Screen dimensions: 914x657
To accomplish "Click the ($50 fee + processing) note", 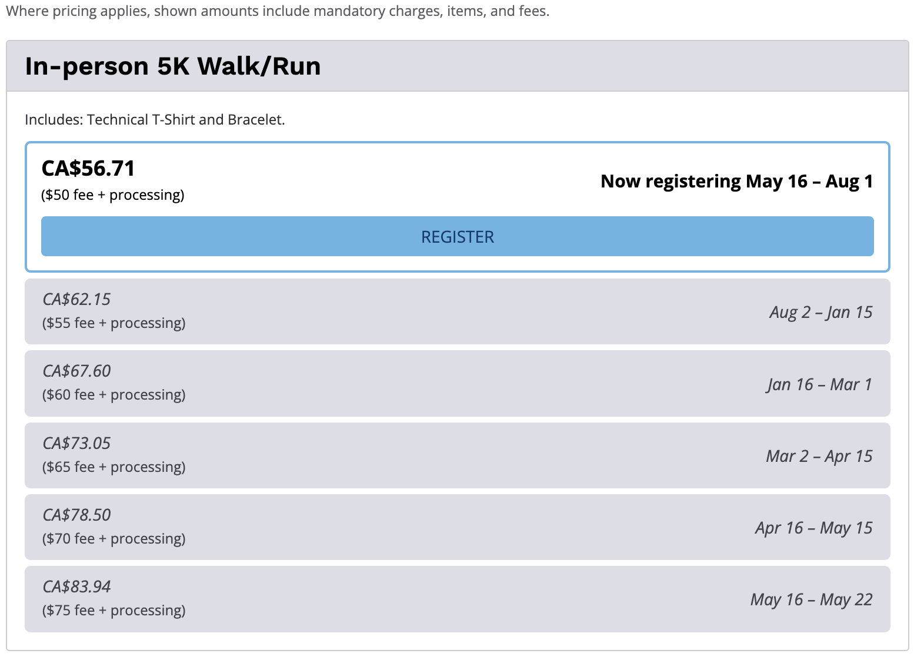I will [113, 195].
